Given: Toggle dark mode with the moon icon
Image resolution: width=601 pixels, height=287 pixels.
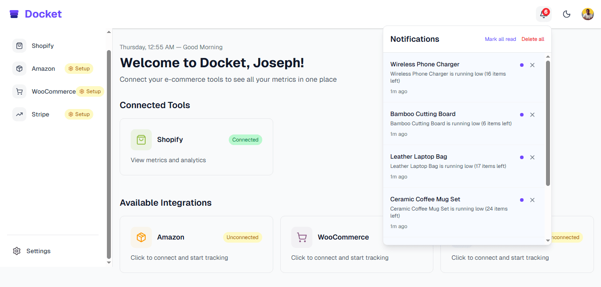Looking at the screenshot, I should (x=567, y=14).
